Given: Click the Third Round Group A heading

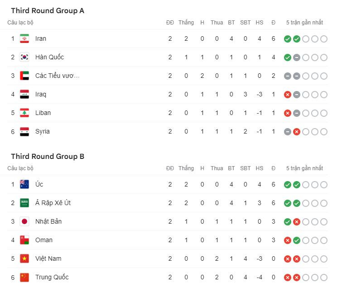Looking at the screenshot, I should [x=48, y=11].
